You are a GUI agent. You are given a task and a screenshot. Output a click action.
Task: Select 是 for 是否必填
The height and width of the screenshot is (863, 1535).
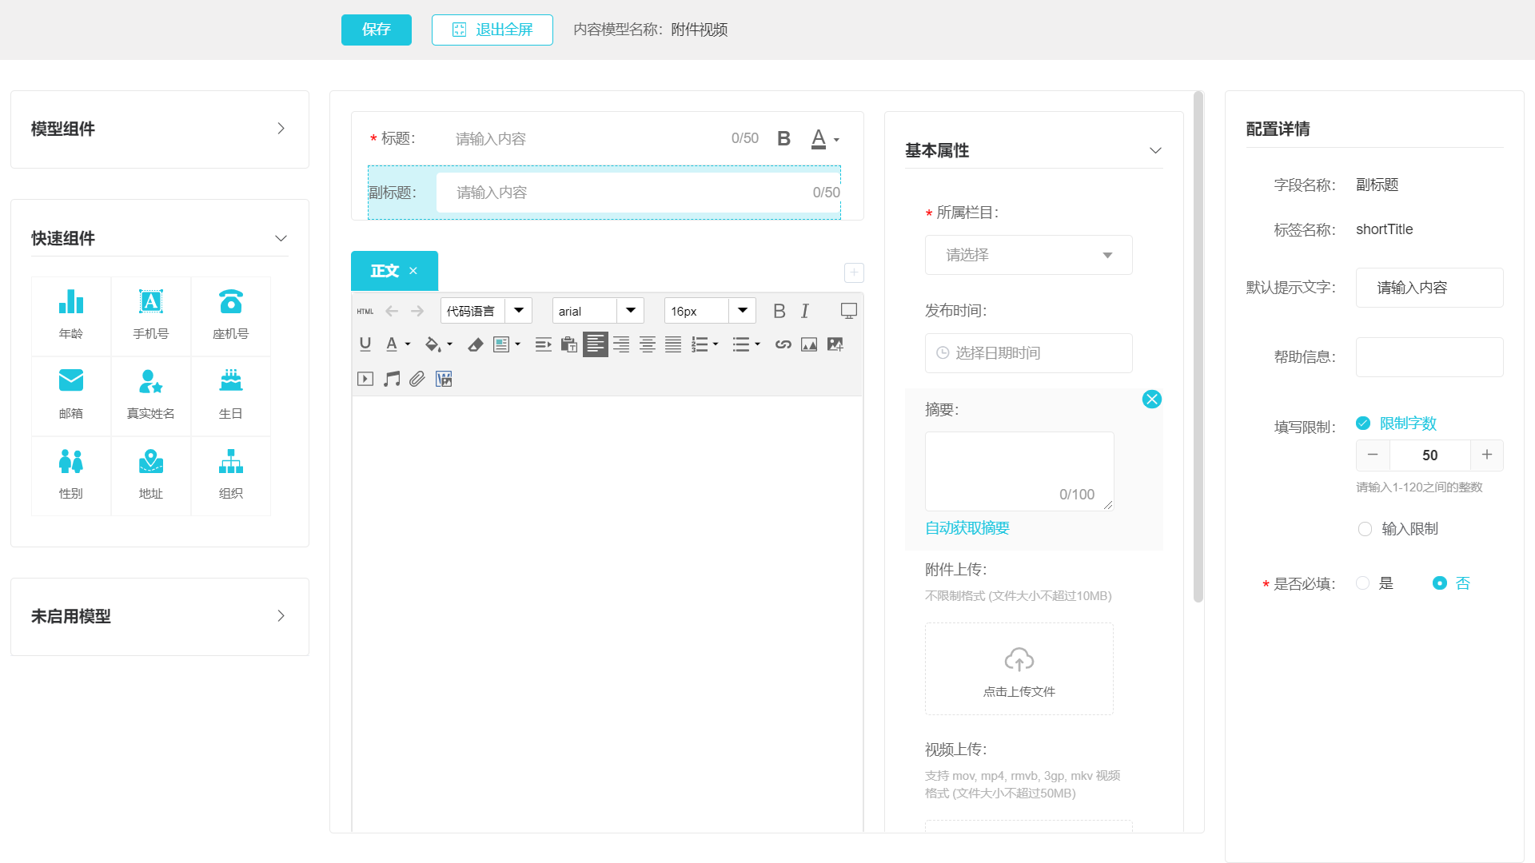(x=1363, y=583)
